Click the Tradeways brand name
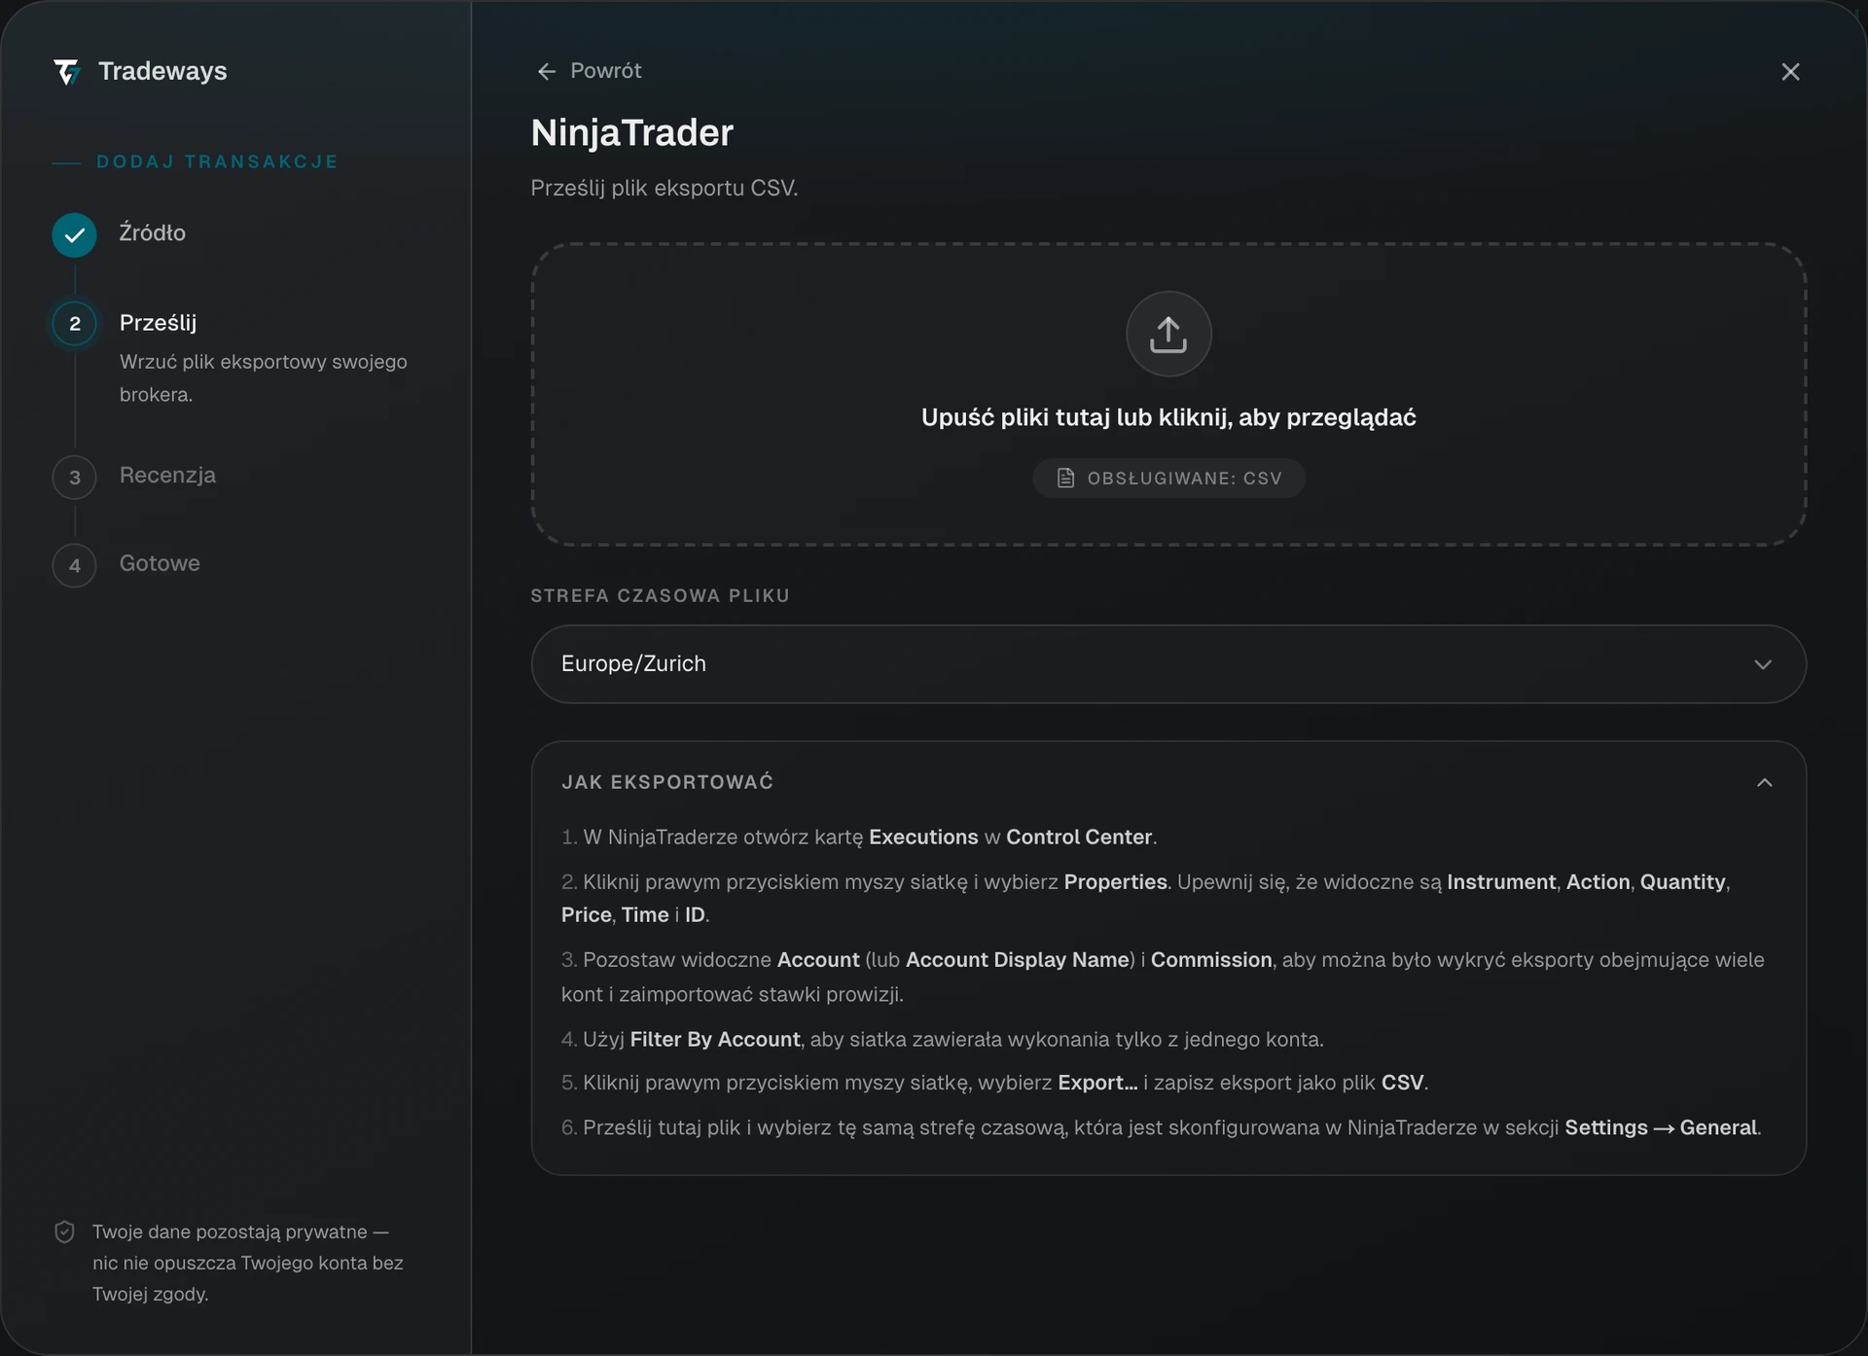This screenshot has width=1868, height=1356. (162, 71)
